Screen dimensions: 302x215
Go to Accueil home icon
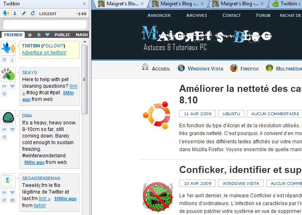pos(145,67)
